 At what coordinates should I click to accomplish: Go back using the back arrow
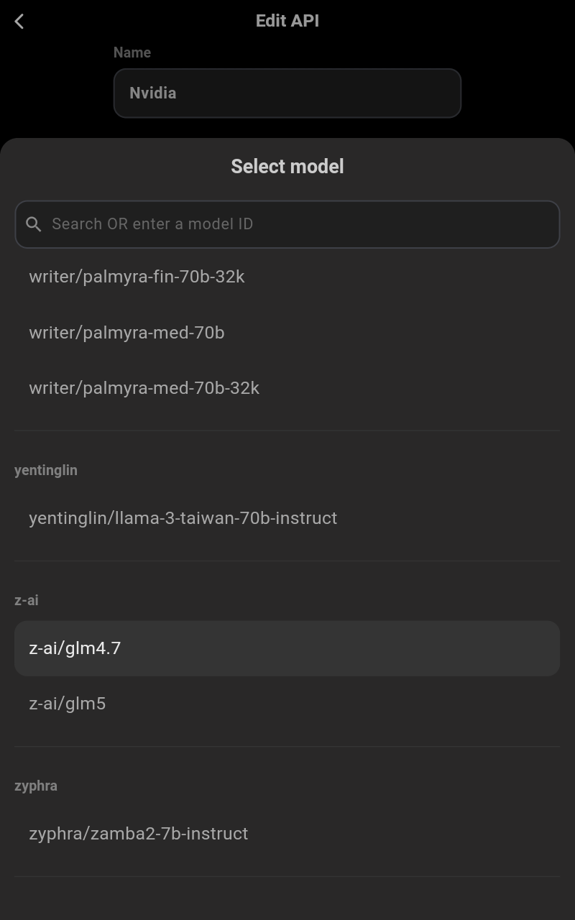coord(19,22)
